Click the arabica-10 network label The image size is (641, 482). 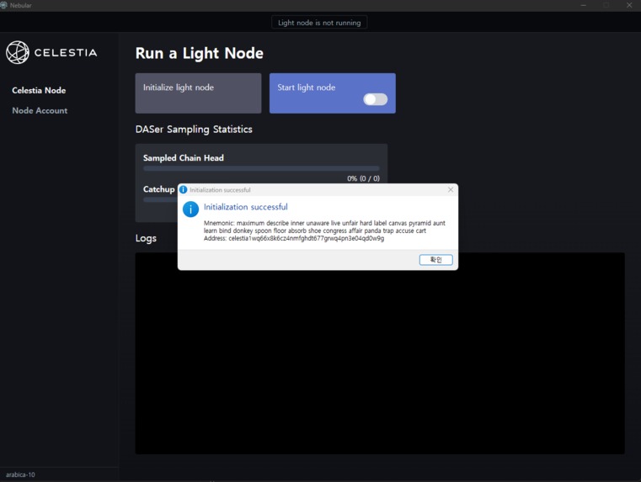tap(20, 474)
